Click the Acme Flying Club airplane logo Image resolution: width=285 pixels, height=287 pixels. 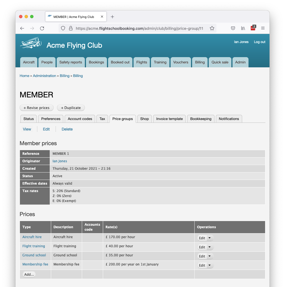click(x=30, y=43)
